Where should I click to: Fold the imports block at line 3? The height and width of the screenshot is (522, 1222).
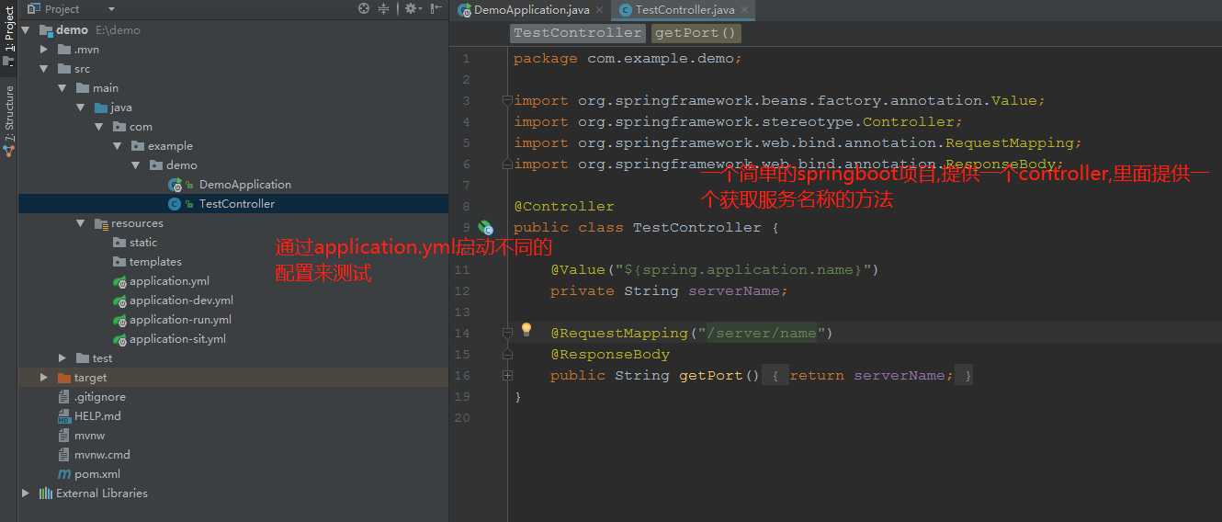coord(506,100)
